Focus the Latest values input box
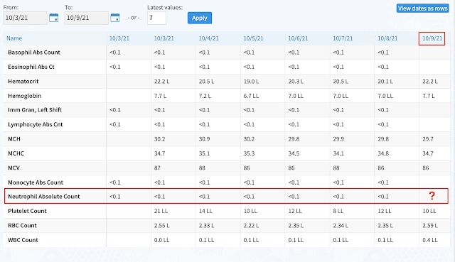Screen dimensions: 455x262 (156, 18)
